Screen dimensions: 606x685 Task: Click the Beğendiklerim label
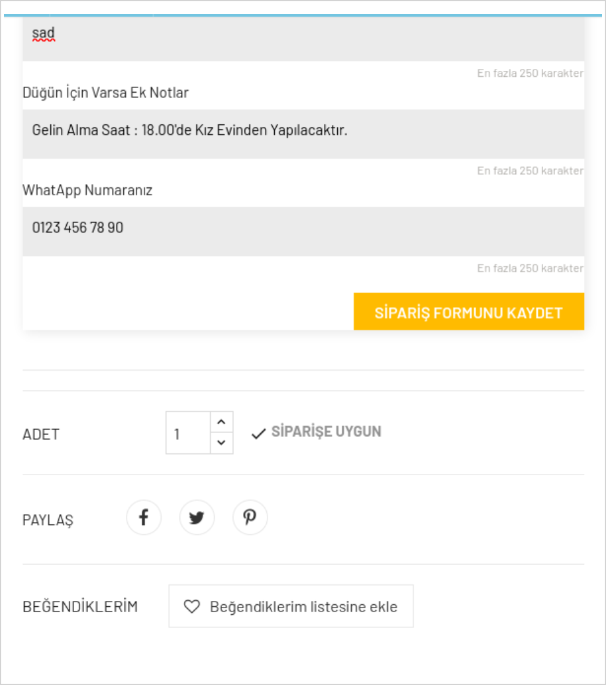pyautogui.click(x=80, y=606)
